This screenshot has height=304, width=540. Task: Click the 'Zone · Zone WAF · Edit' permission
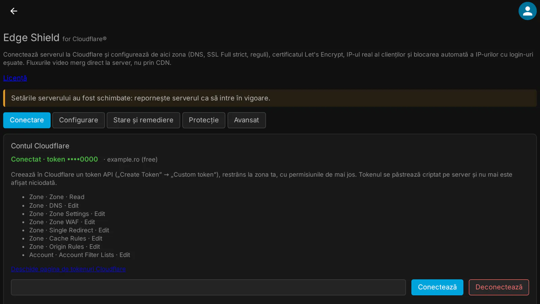62,222
